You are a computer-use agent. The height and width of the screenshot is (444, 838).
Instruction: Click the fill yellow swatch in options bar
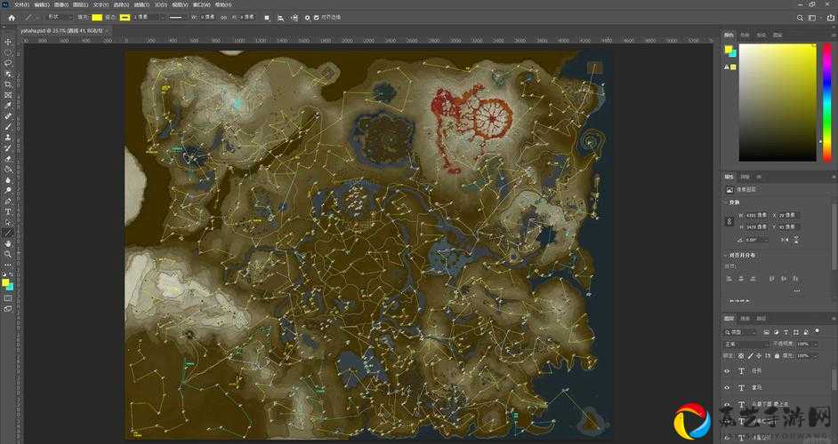coord(97,18)
